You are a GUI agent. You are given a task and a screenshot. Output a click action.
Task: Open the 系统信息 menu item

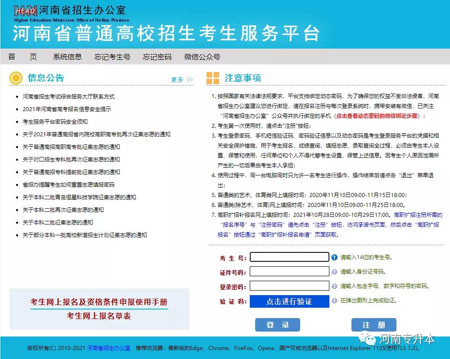pyautogui.click(x=67, y=57)
